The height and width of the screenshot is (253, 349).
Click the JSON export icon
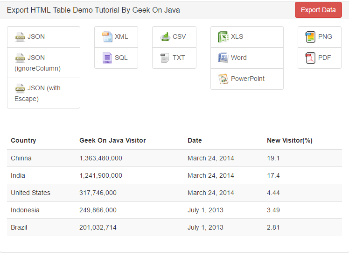click(20, 37)
